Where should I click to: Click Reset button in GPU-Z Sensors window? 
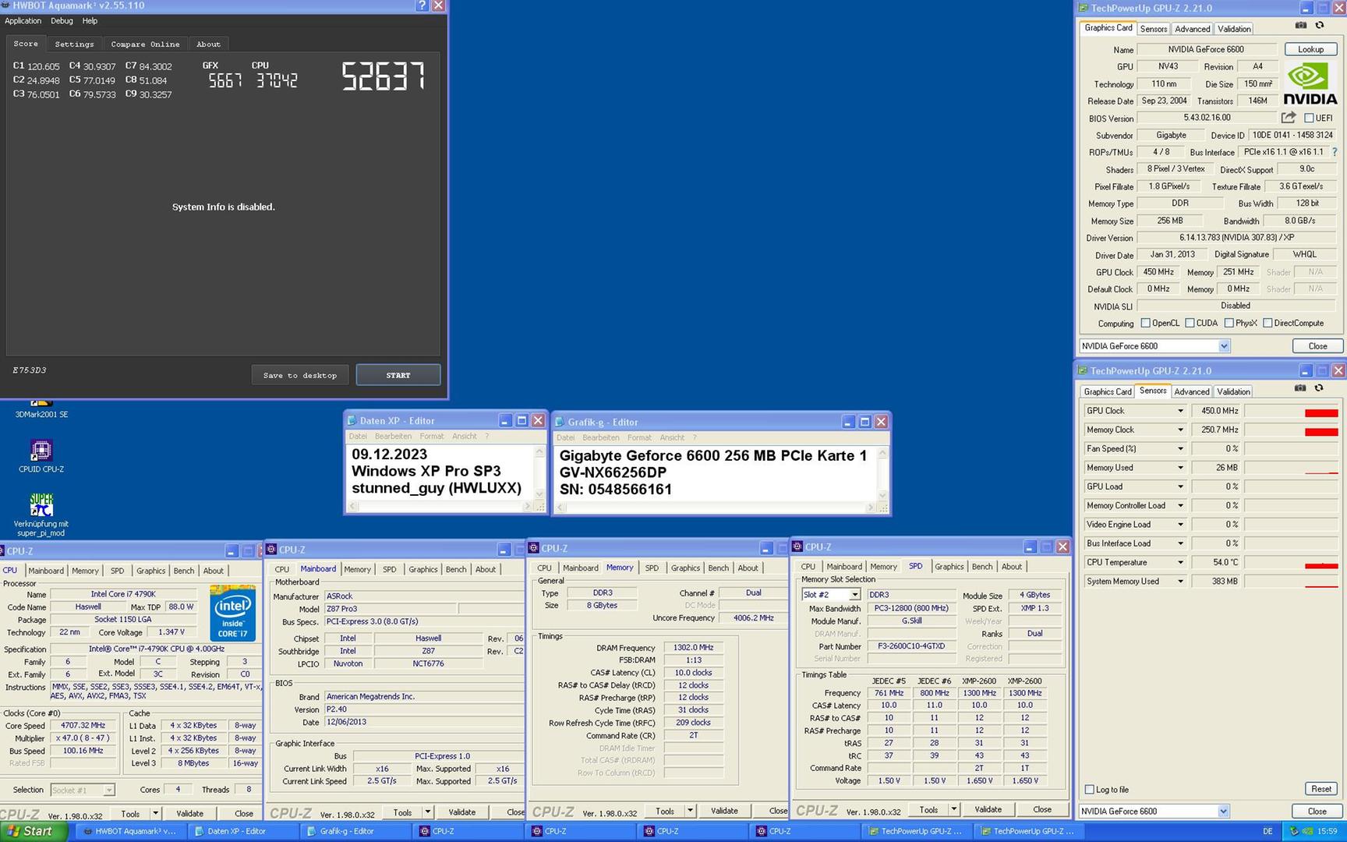pos(1321,789)
